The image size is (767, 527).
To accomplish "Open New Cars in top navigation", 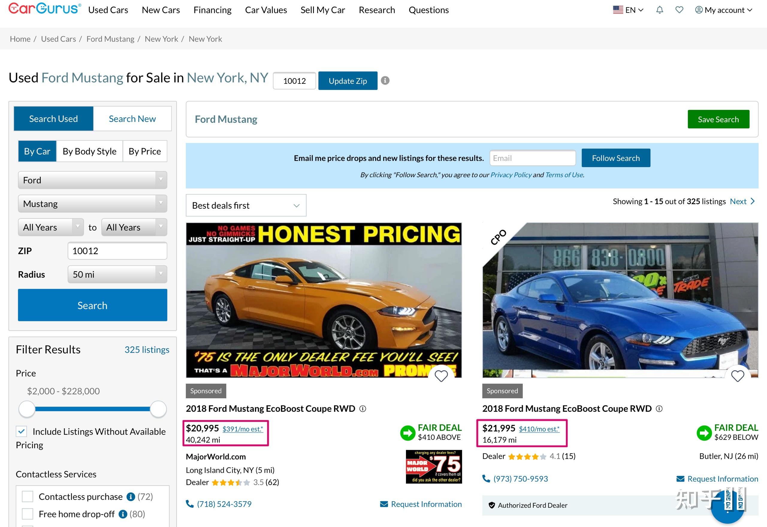I will pos(161,10).
